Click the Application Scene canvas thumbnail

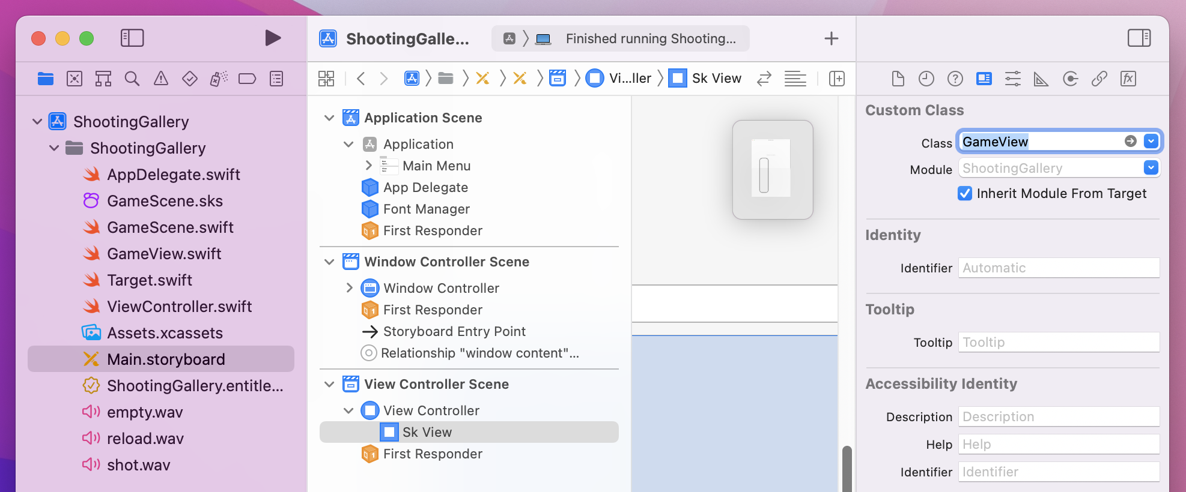pyautogui.click(x=773, y=170)
